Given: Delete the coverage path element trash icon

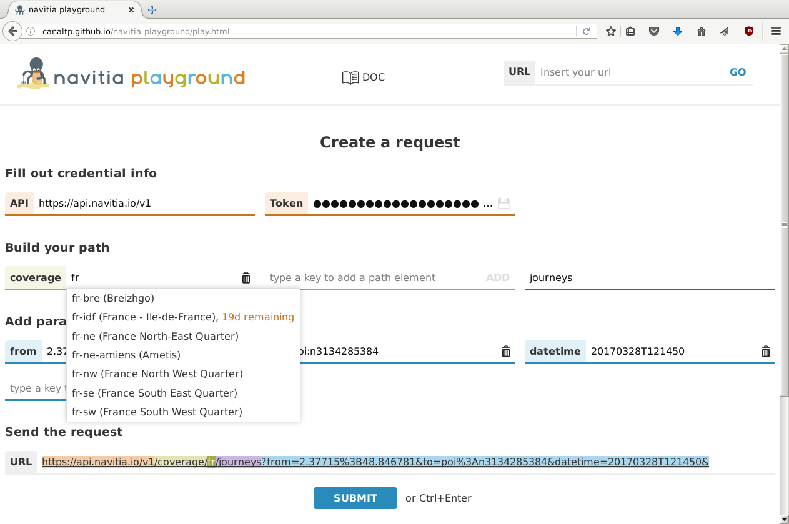Looking at the screenshot, I should pyautogui.click(x=246, y=278).
